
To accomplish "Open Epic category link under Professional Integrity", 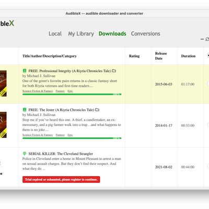I will coord(70,91).
